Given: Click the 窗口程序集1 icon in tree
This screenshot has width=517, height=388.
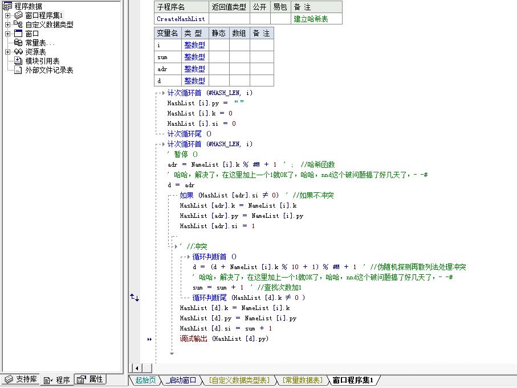Looking at the screenshot, I should point(18,15).
